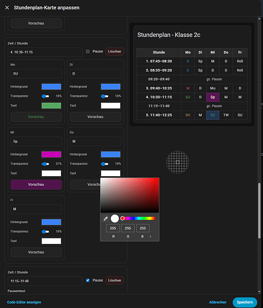This screenshot has height=308, width=263.
Task: Check the Pause box for 4. 10:30-11:15
Action: point(87,51)
